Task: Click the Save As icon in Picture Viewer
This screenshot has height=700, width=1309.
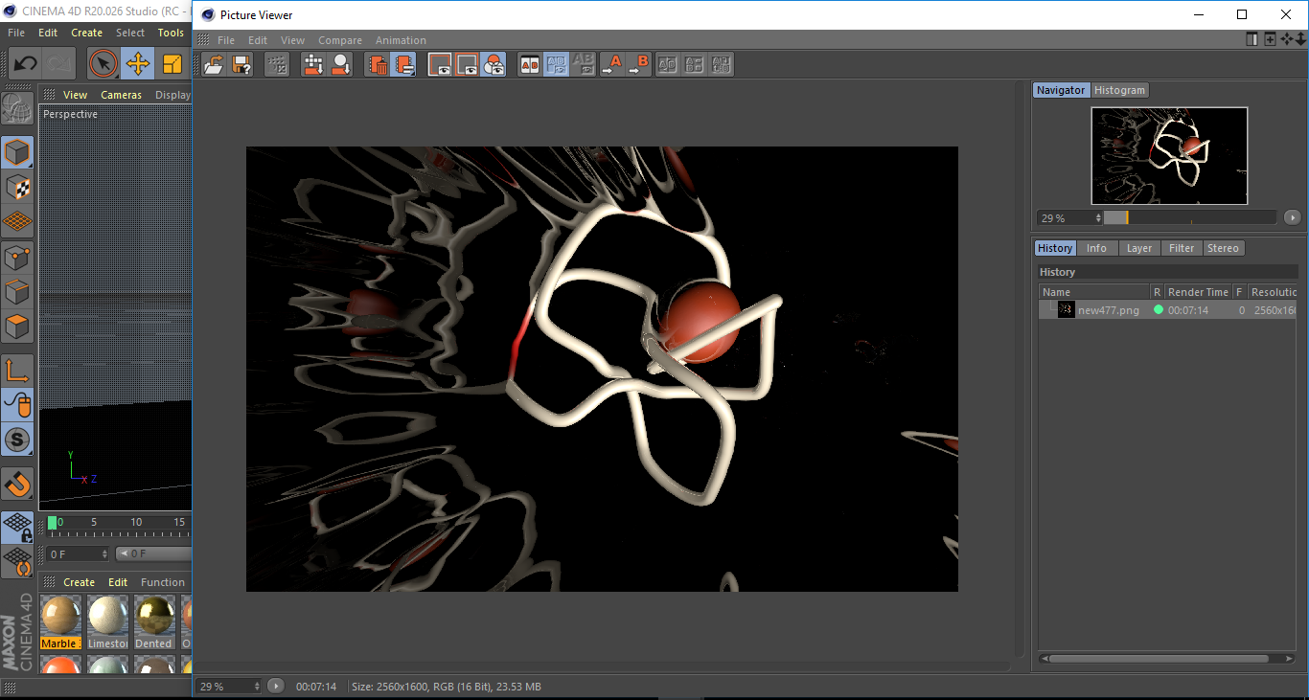Action: click(x=242, y=64)
